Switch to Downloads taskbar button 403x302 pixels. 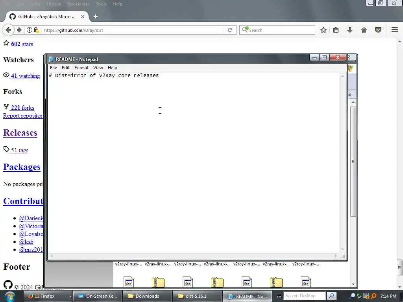pyautogui.click(x=147, y=296)
